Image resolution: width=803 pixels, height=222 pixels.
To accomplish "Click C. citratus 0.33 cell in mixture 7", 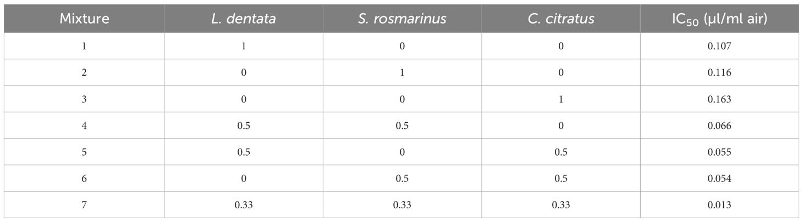I will (x=560, y=205).
